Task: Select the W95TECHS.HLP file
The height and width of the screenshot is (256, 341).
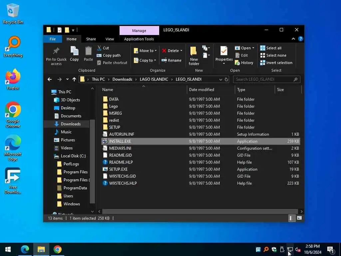Action: pyautogui.click(x=200, y=183)
